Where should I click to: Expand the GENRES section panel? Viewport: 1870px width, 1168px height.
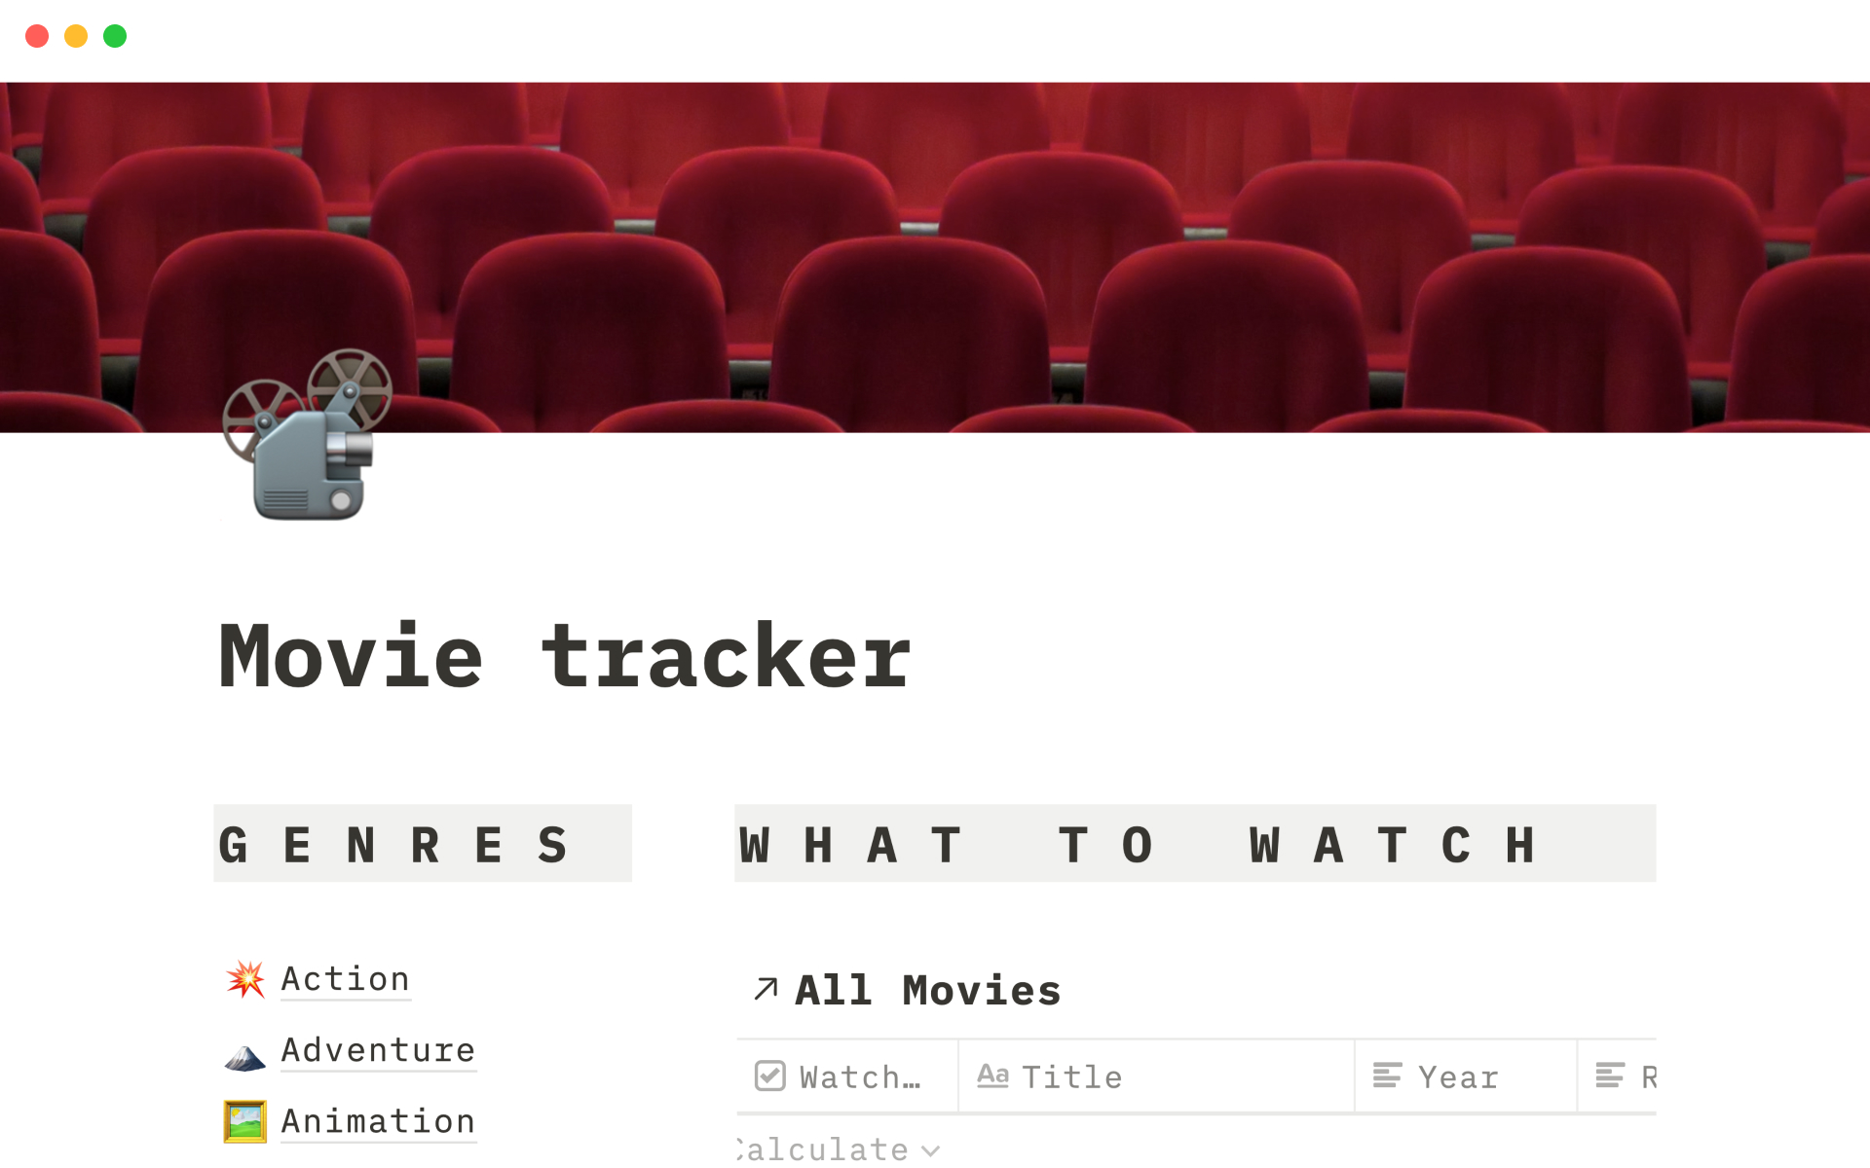click(424, 841)
